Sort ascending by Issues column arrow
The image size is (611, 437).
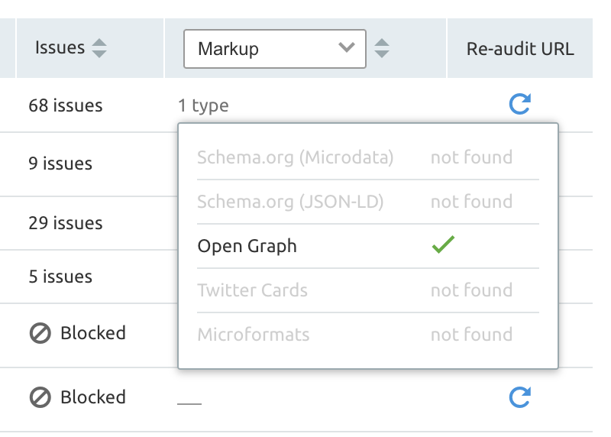[x=99, y=43]
